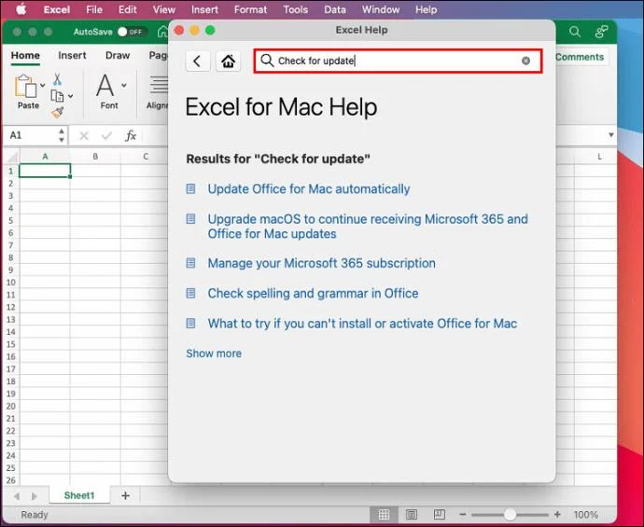Click the 100% zoom level
Viewport: 644px width, 527px height.
coord(586,514)
